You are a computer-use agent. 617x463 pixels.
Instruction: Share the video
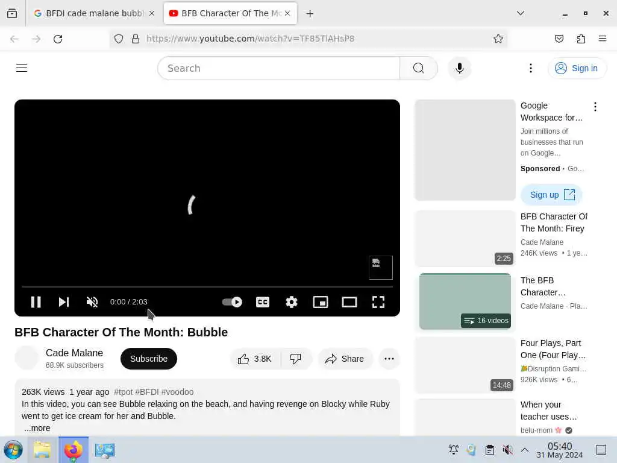pyautogui.click(x=345, y=359)
